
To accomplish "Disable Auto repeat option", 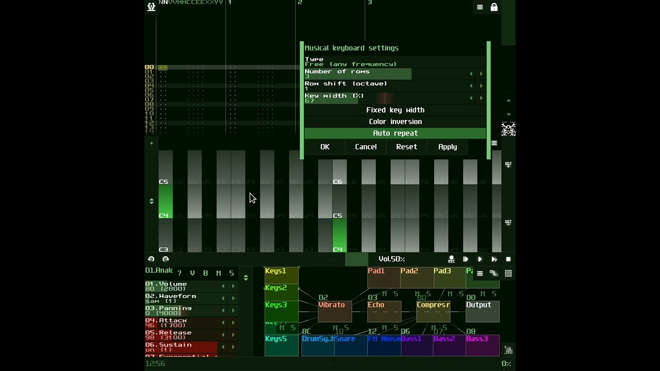I will tap(395, 133).
